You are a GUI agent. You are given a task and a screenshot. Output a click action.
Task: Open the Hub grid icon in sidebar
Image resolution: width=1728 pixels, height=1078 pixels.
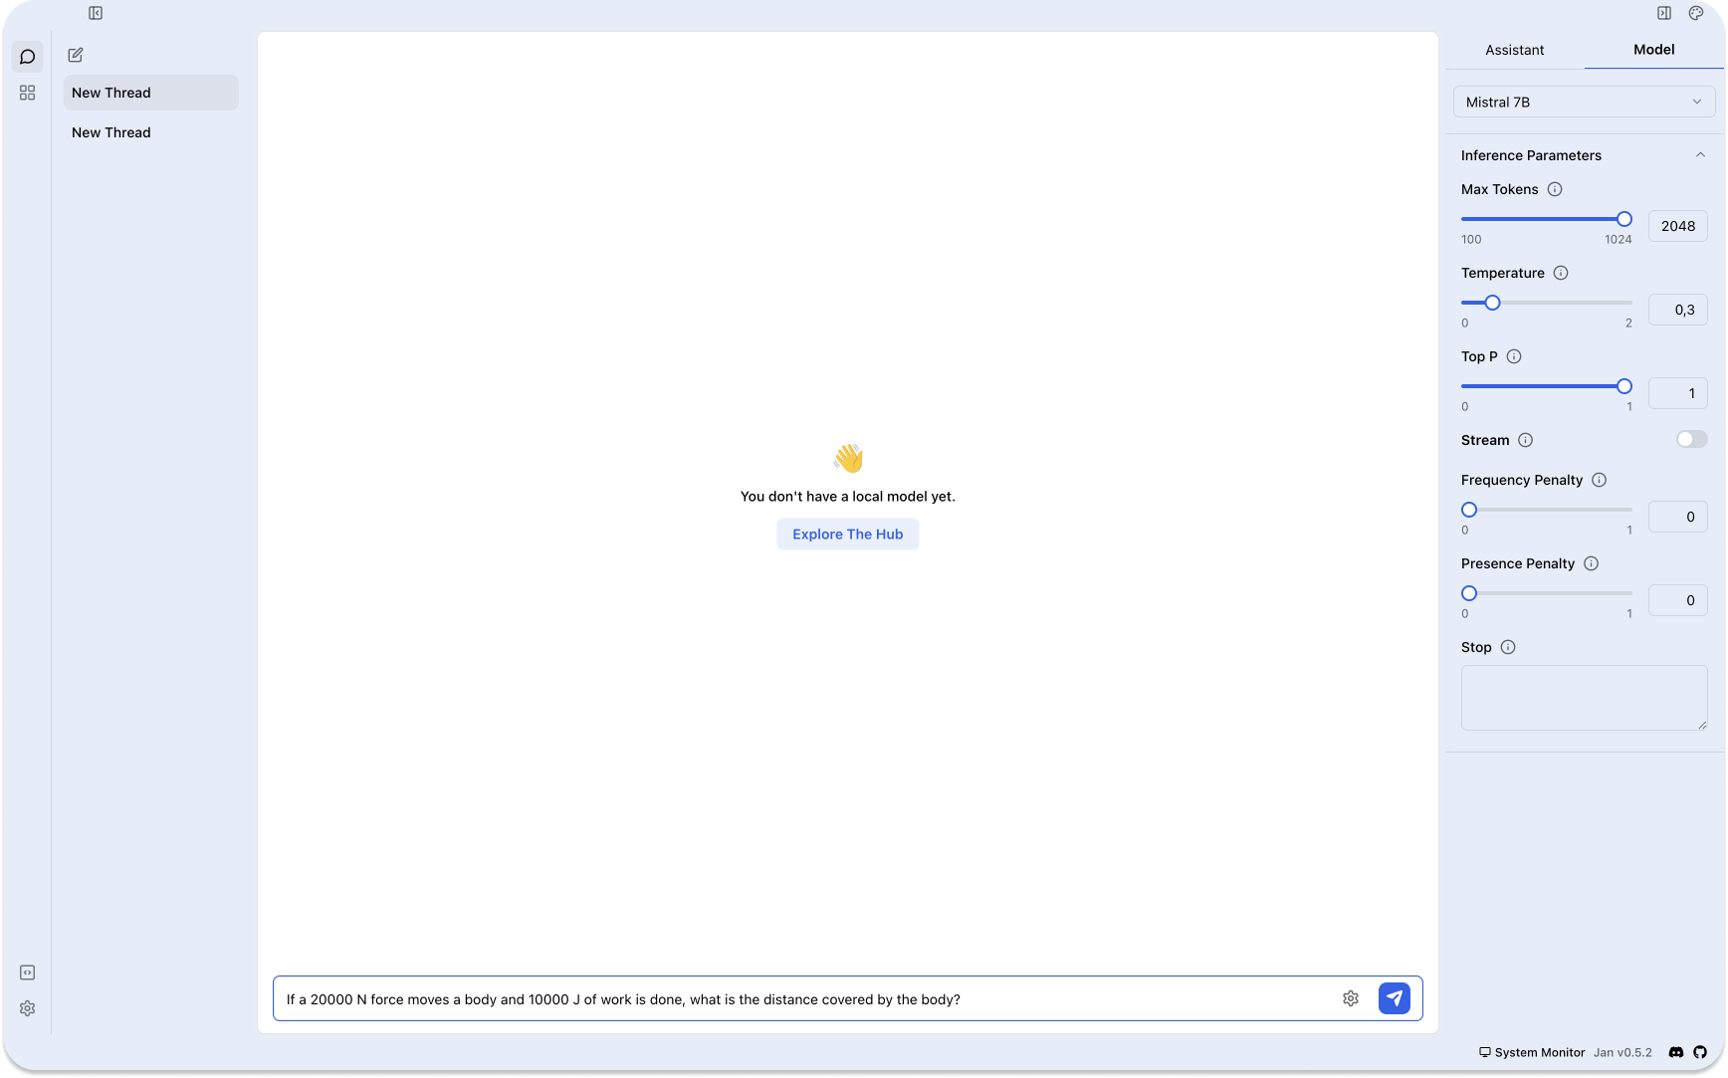click(28, 93)
